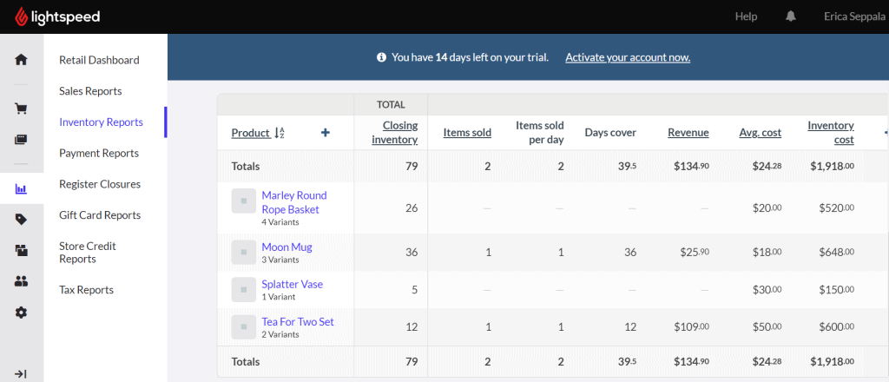Open the Tax Reports menu item

[x=86, y=290]
